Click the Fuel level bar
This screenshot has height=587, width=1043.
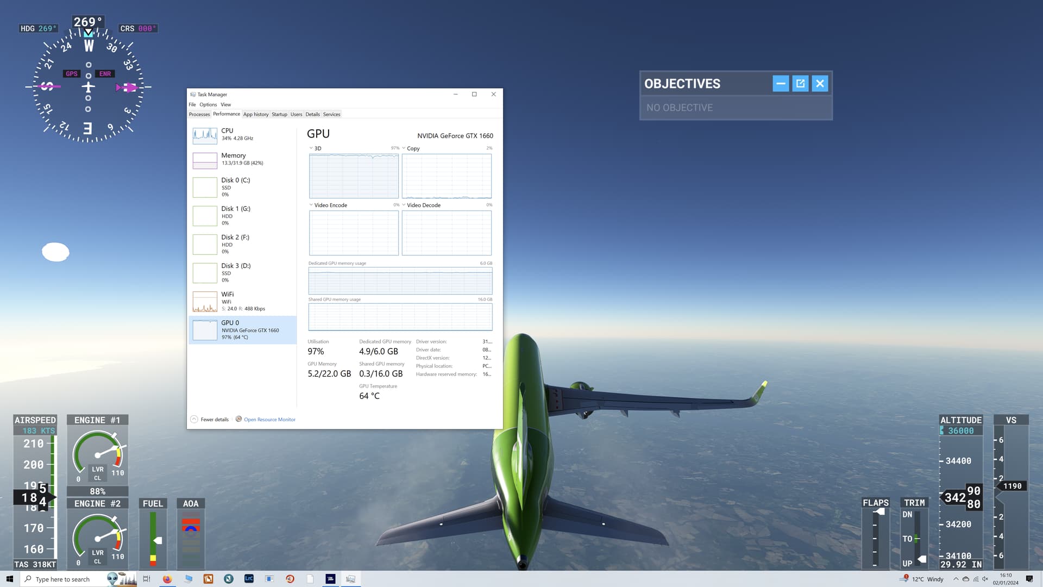pyautogui.click(x=153, y=539)
